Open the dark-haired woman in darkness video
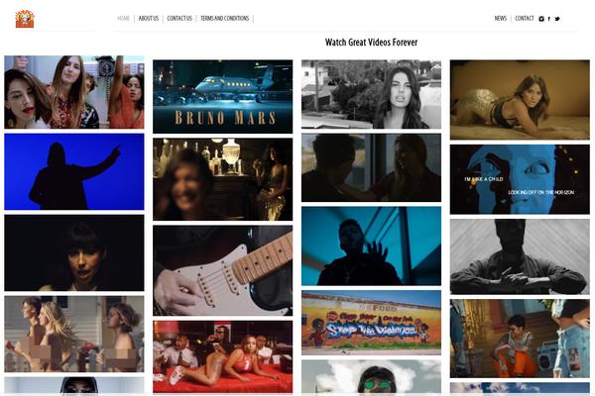595x396 pixels. 74,252
